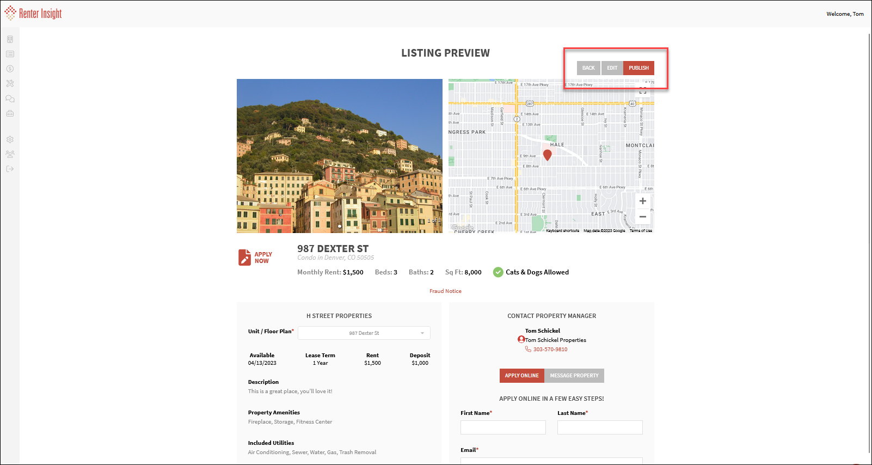
Task: Open Google map Keyboard shortcuts
Action: point(563,231)
